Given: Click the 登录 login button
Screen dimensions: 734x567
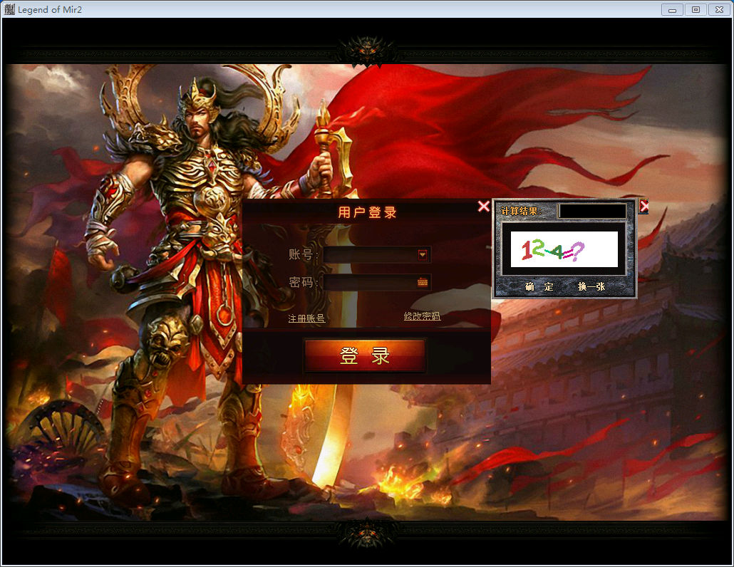Looking at the screenshot, I should [x=365, y=355].
